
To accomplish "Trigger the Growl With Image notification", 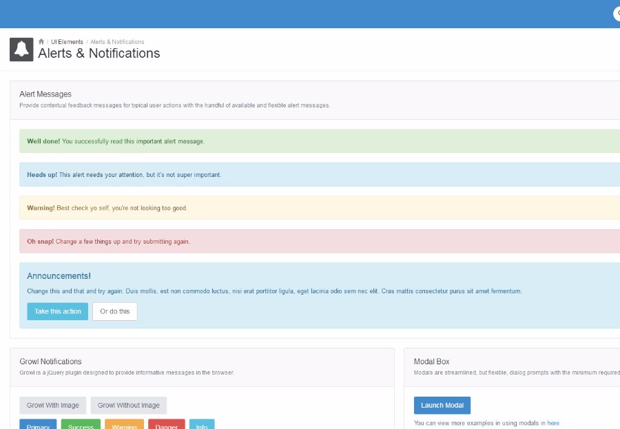I will click(x=53, y=406).
